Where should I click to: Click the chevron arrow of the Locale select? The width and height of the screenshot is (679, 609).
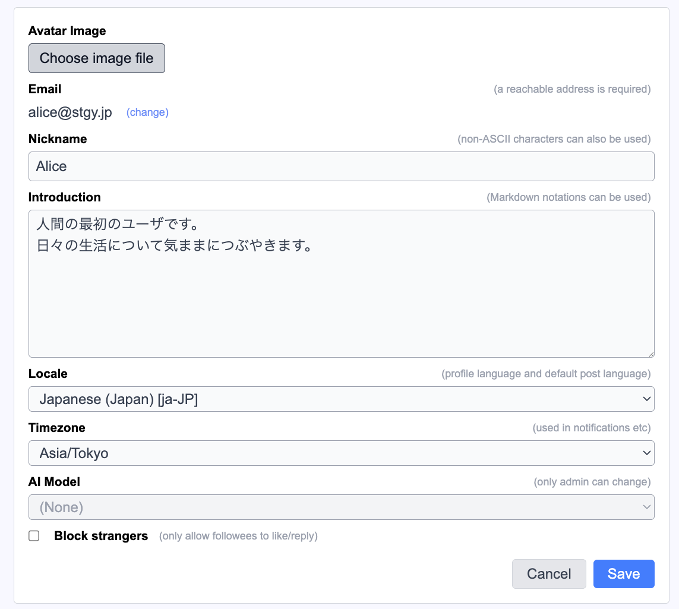[x=646, y=399]
